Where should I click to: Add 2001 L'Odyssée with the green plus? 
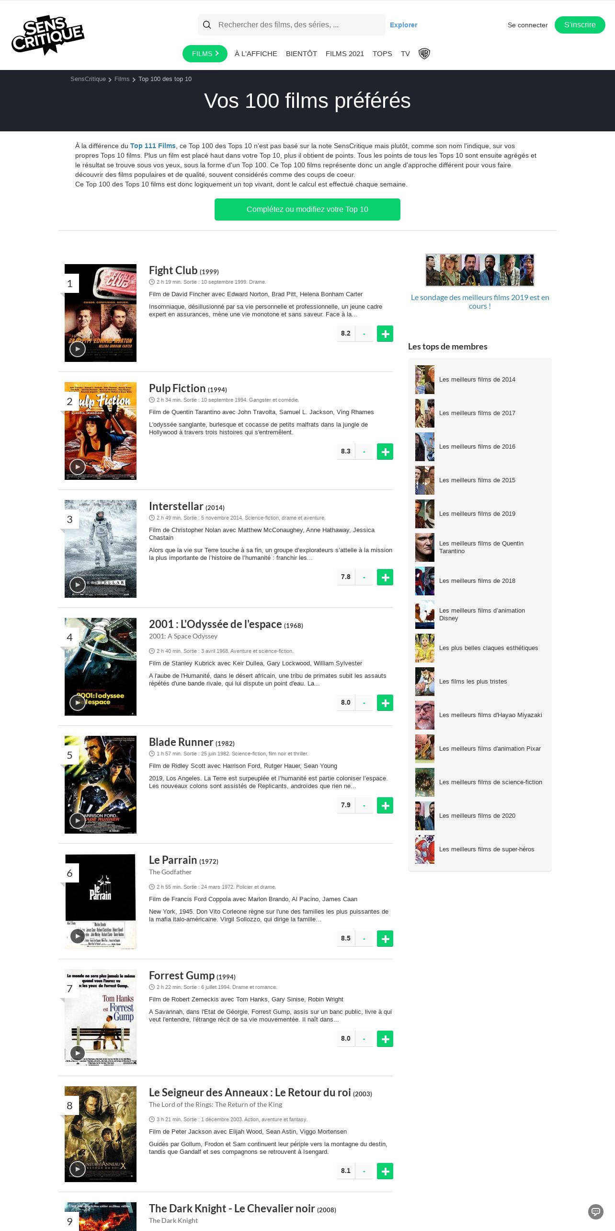coord(385,703)
